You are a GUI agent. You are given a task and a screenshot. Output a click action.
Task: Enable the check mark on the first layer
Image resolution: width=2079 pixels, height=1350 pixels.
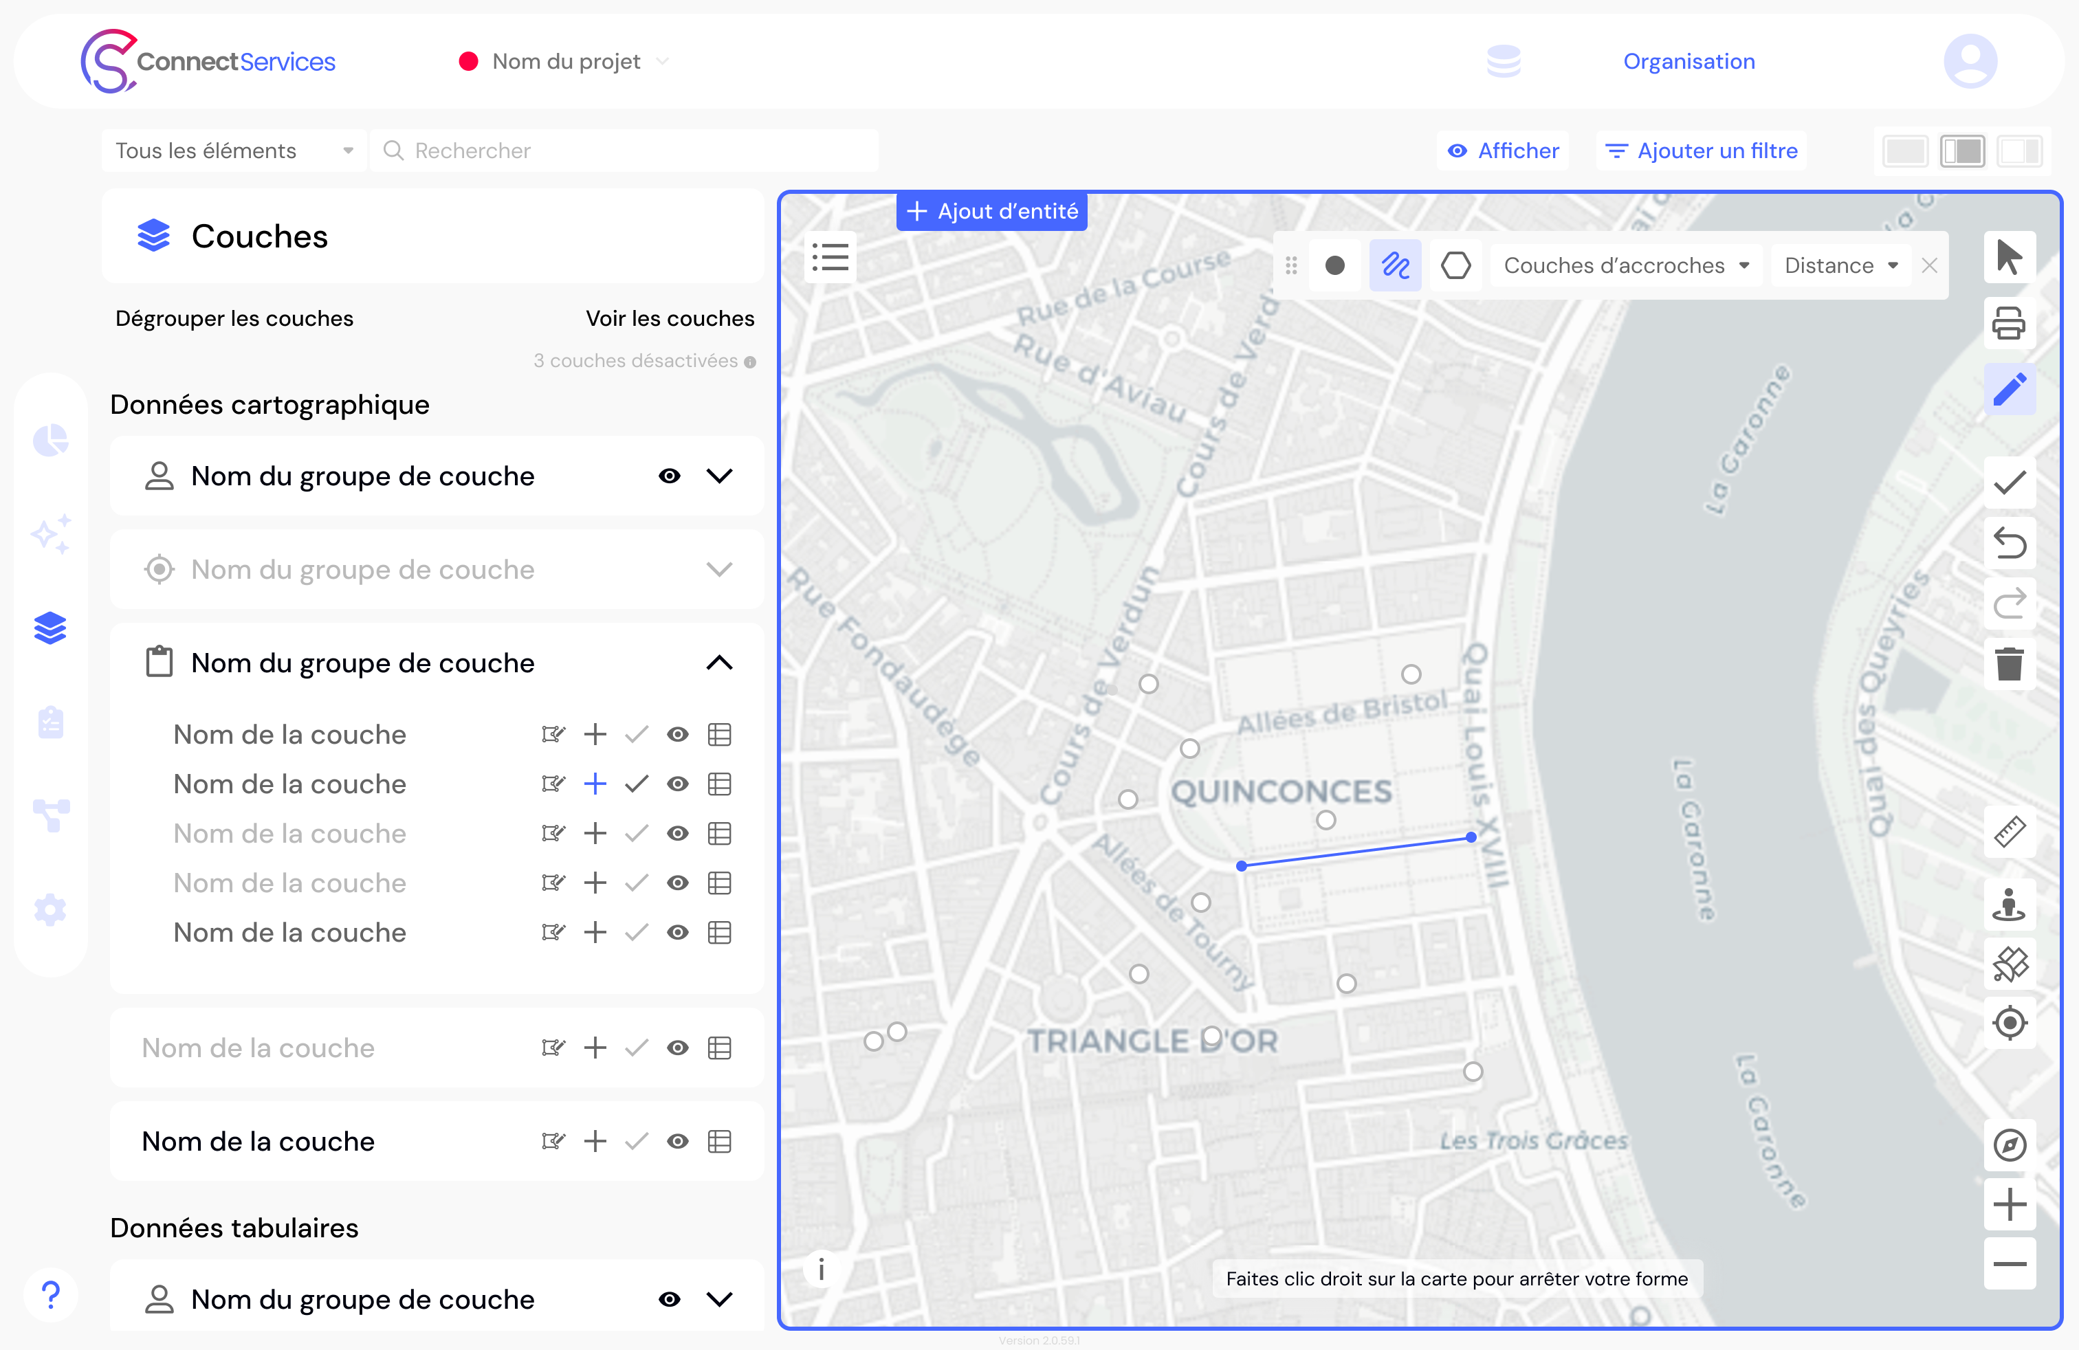[x=636, y=734]
